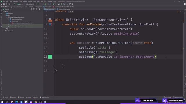Open the Terminal tool window
Image resolution: width=186 pixels, height=104 pixels.
point(21,97)
